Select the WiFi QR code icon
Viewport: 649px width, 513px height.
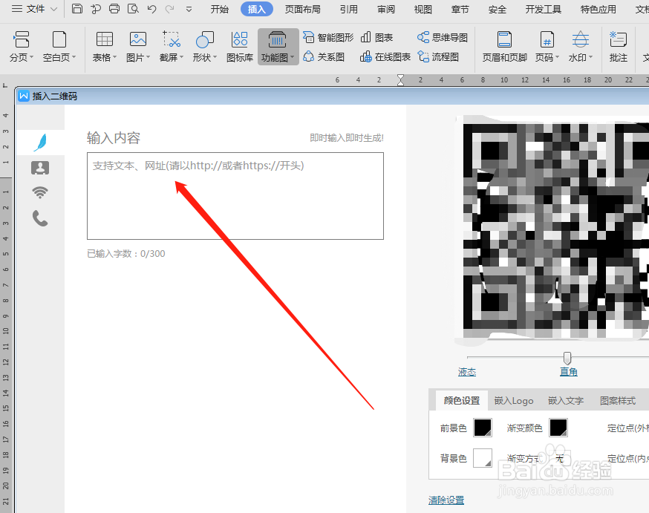click(40, 192)
